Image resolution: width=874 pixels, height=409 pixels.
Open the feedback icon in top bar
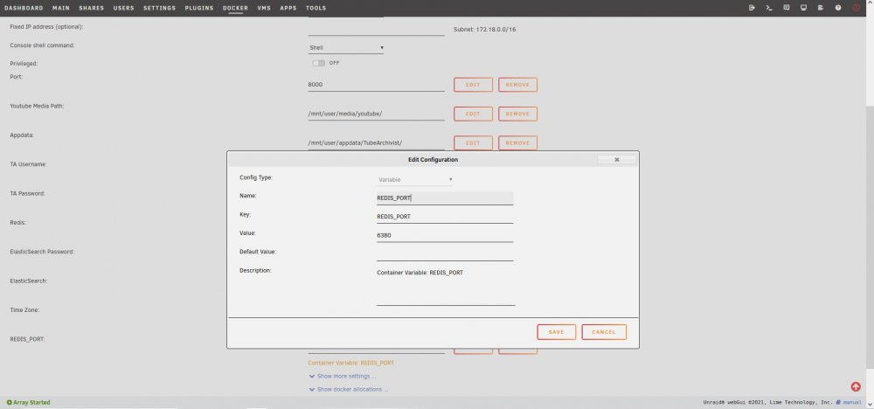787,8
